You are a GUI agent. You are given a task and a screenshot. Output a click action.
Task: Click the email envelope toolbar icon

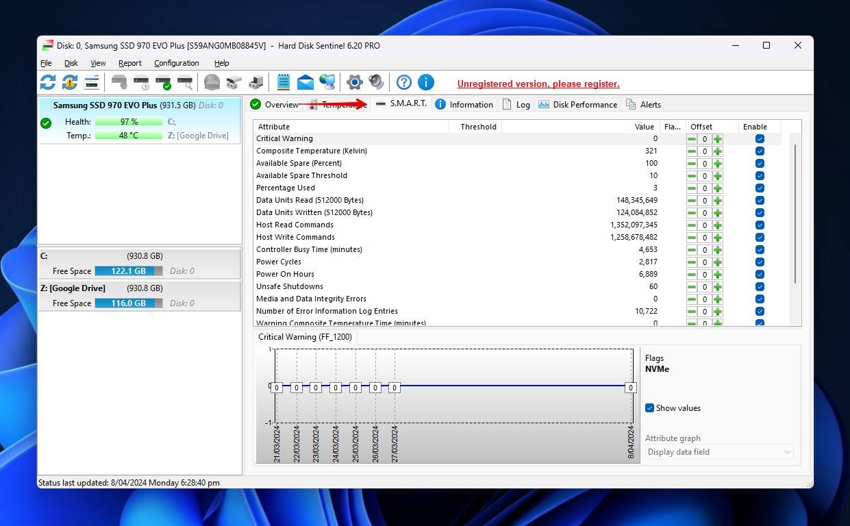point(305,83)
